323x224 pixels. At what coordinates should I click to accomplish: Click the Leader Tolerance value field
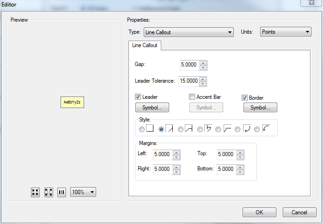[x=189, y=81]
